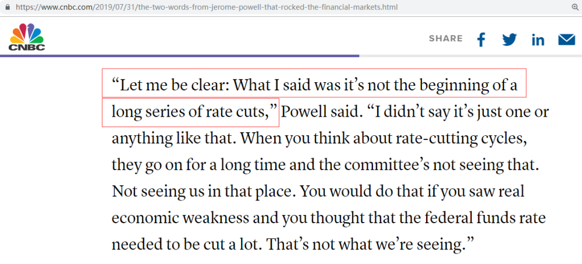Screen dimensions: 582x264
Task: Click the red-boxed line beginning "Let me be clear"
Action: pos(314,83)
